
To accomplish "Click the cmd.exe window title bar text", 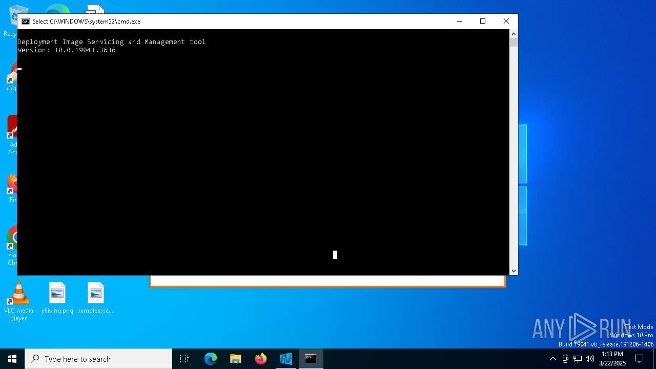I will [x=86, y=22].
